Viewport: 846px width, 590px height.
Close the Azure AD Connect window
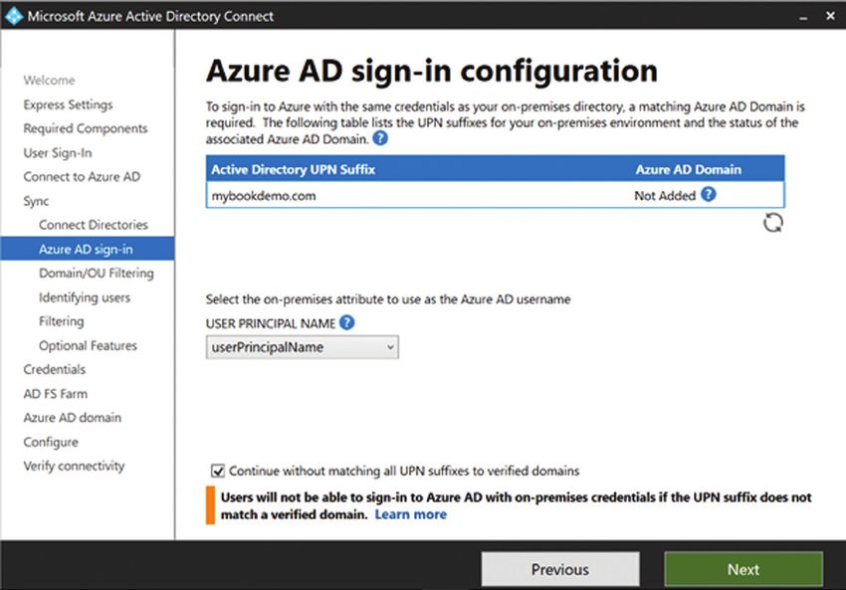click(x=830, y=16)
